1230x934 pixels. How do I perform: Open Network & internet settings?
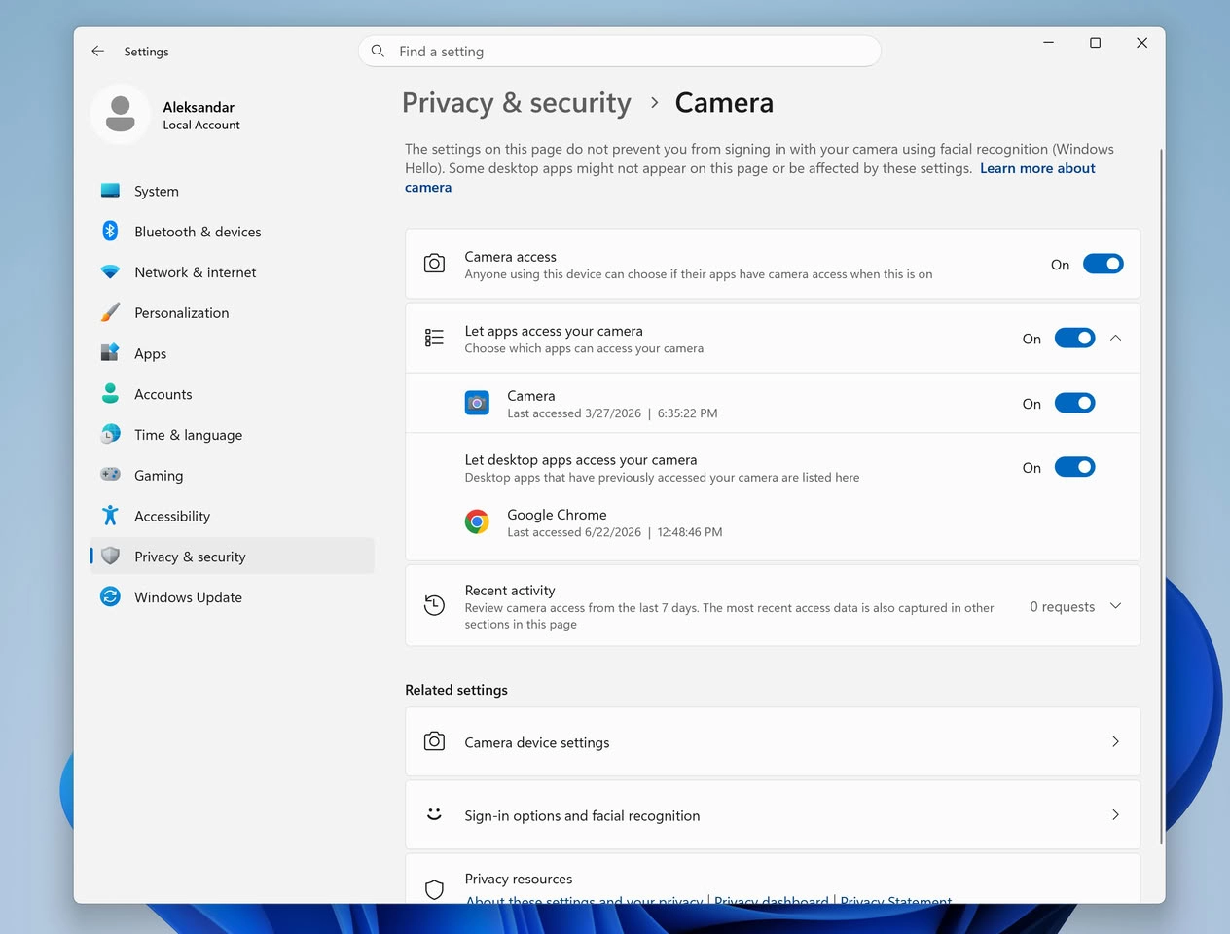(x=232, y=272)
